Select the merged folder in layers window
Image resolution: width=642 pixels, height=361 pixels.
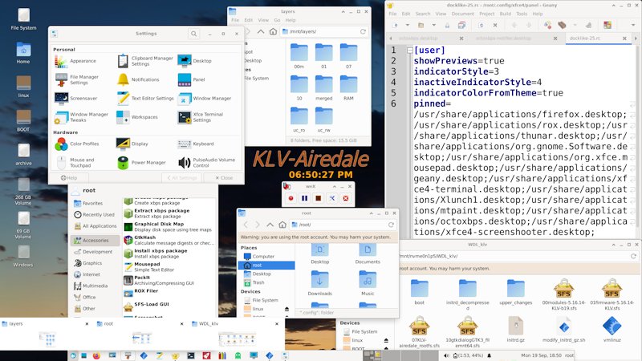[324, 88]
